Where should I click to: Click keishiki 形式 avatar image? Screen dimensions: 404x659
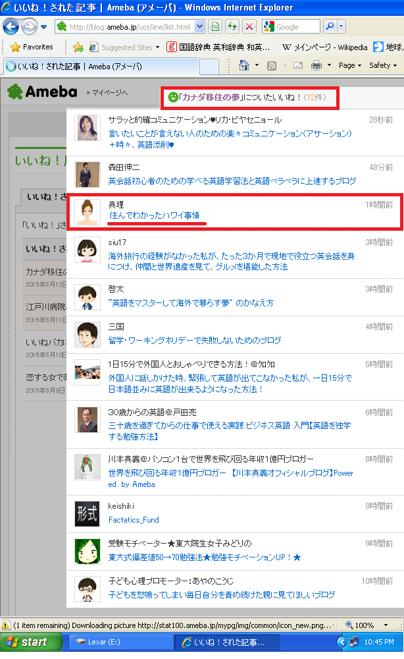point(88,514)
